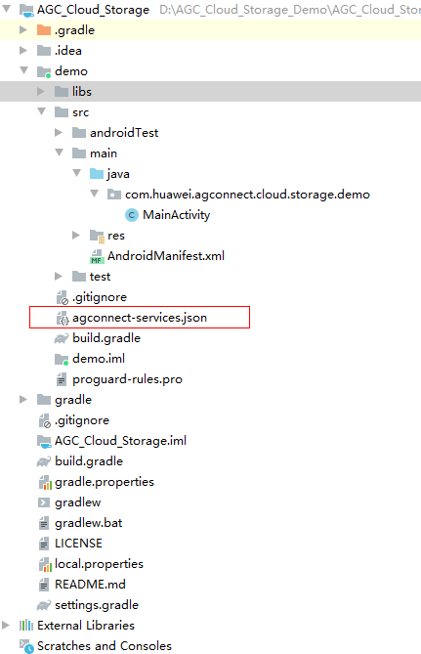
Task: Click the agconnect-services.json file icon
Action: [63, 318]
